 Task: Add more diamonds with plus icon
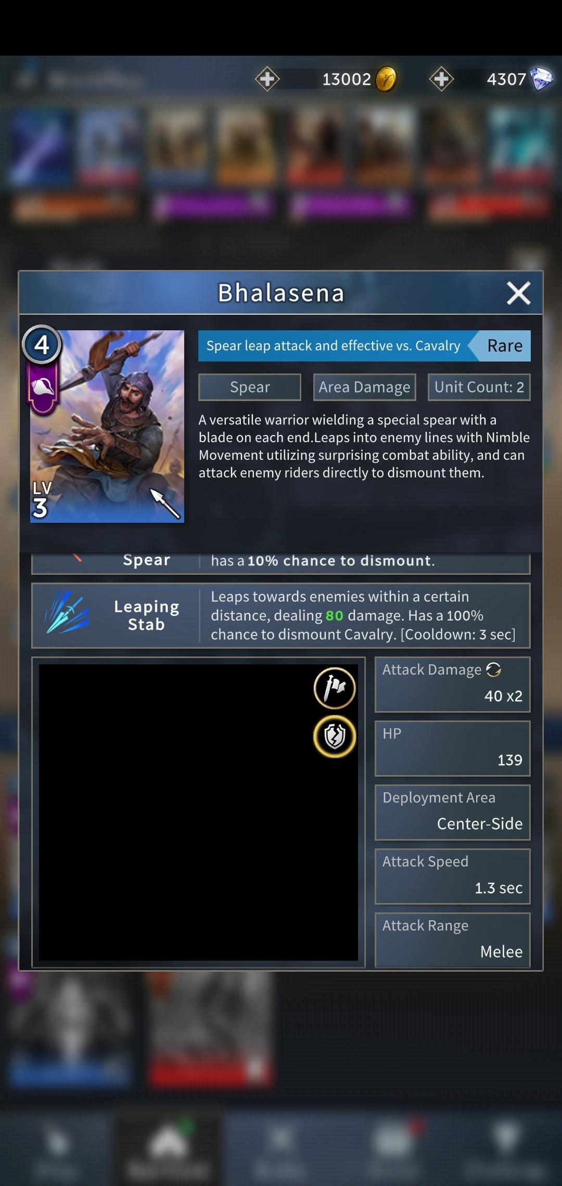pyautogui.click(x=441, y=79)
